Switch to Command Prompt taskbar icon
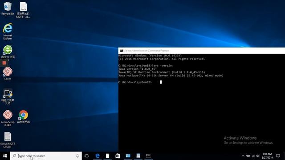Screen dimensions: 285x160 148,156
